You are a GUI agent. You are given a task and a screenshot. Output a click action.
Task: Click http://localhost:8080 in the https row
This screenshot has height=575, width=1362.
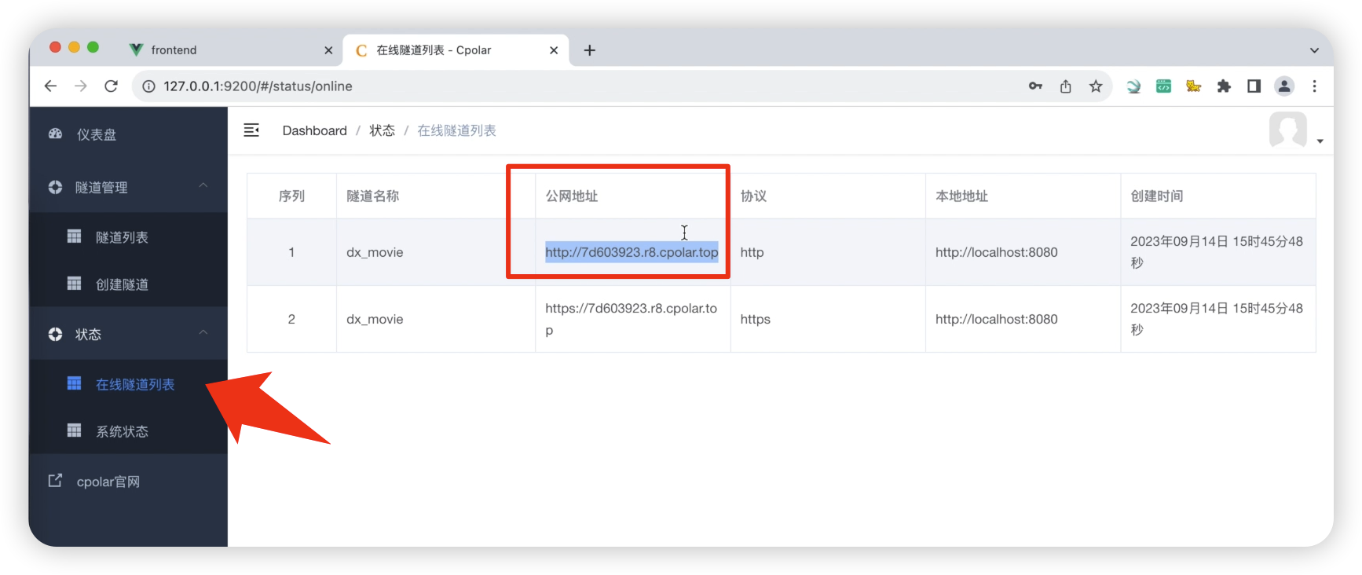(997, 319)
